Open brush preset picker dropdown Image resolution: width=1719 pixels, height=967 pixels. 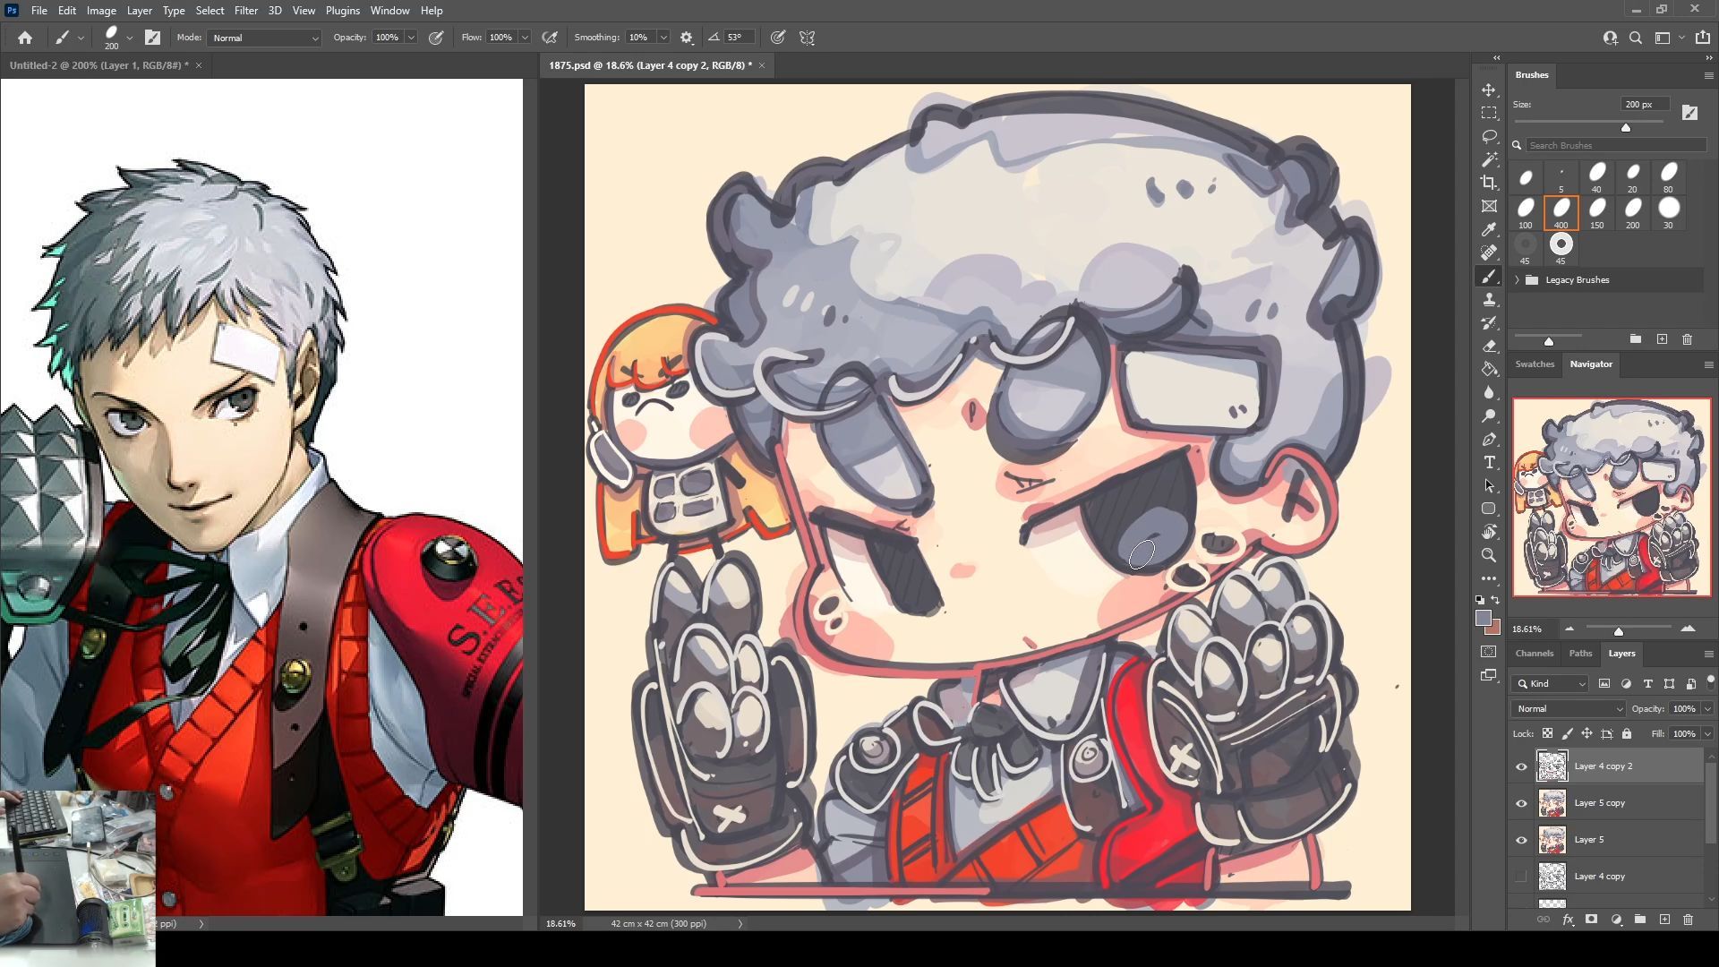tap(130, 38)
